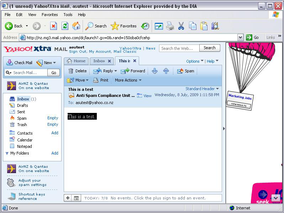
Task: Forward the current email
Action: [x=133, y=71]
